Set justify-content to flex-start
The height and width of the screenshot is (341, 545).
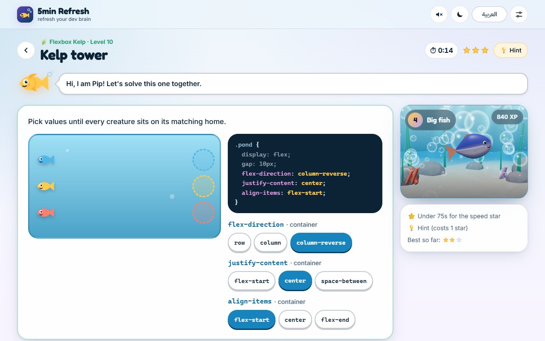pyautogui.click(x=252, y=281)
